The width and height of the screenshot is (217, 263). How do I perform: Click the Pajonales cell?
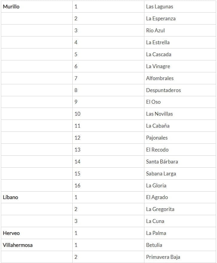(157, 138)
